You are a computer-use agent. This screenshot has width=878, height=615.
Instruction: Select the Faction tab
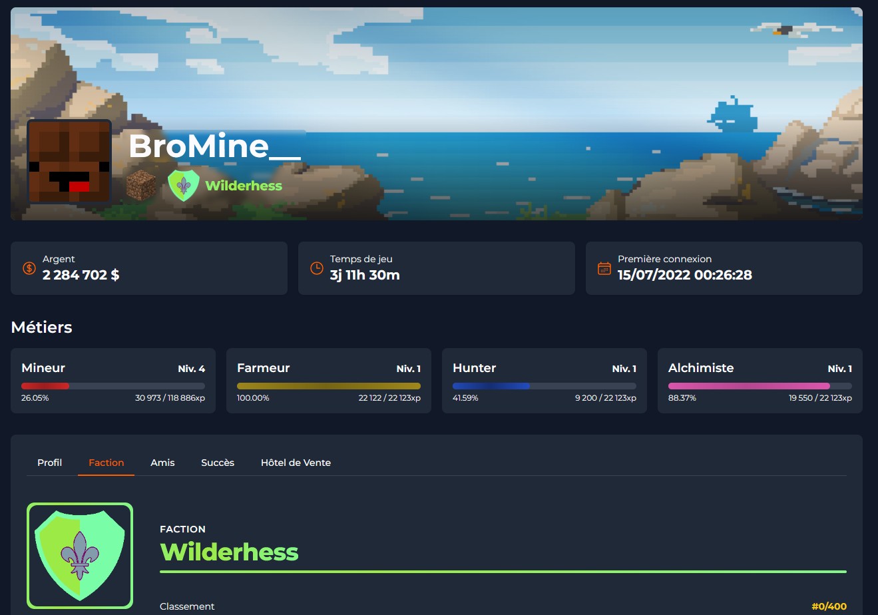[107, 463]
